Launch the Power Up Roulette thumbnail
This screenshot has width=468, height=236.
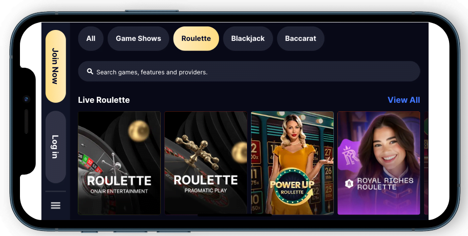(292, 163)
